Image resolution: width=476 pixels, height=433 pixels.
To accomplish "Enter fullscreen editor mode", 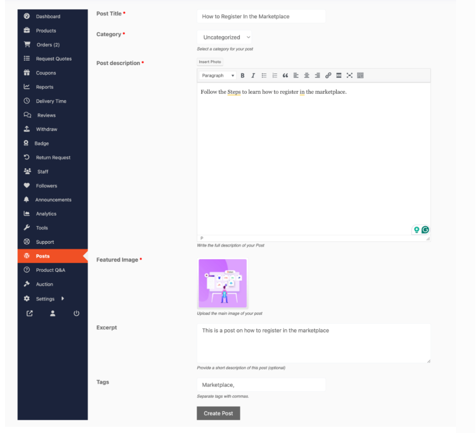I will point(350,76).
